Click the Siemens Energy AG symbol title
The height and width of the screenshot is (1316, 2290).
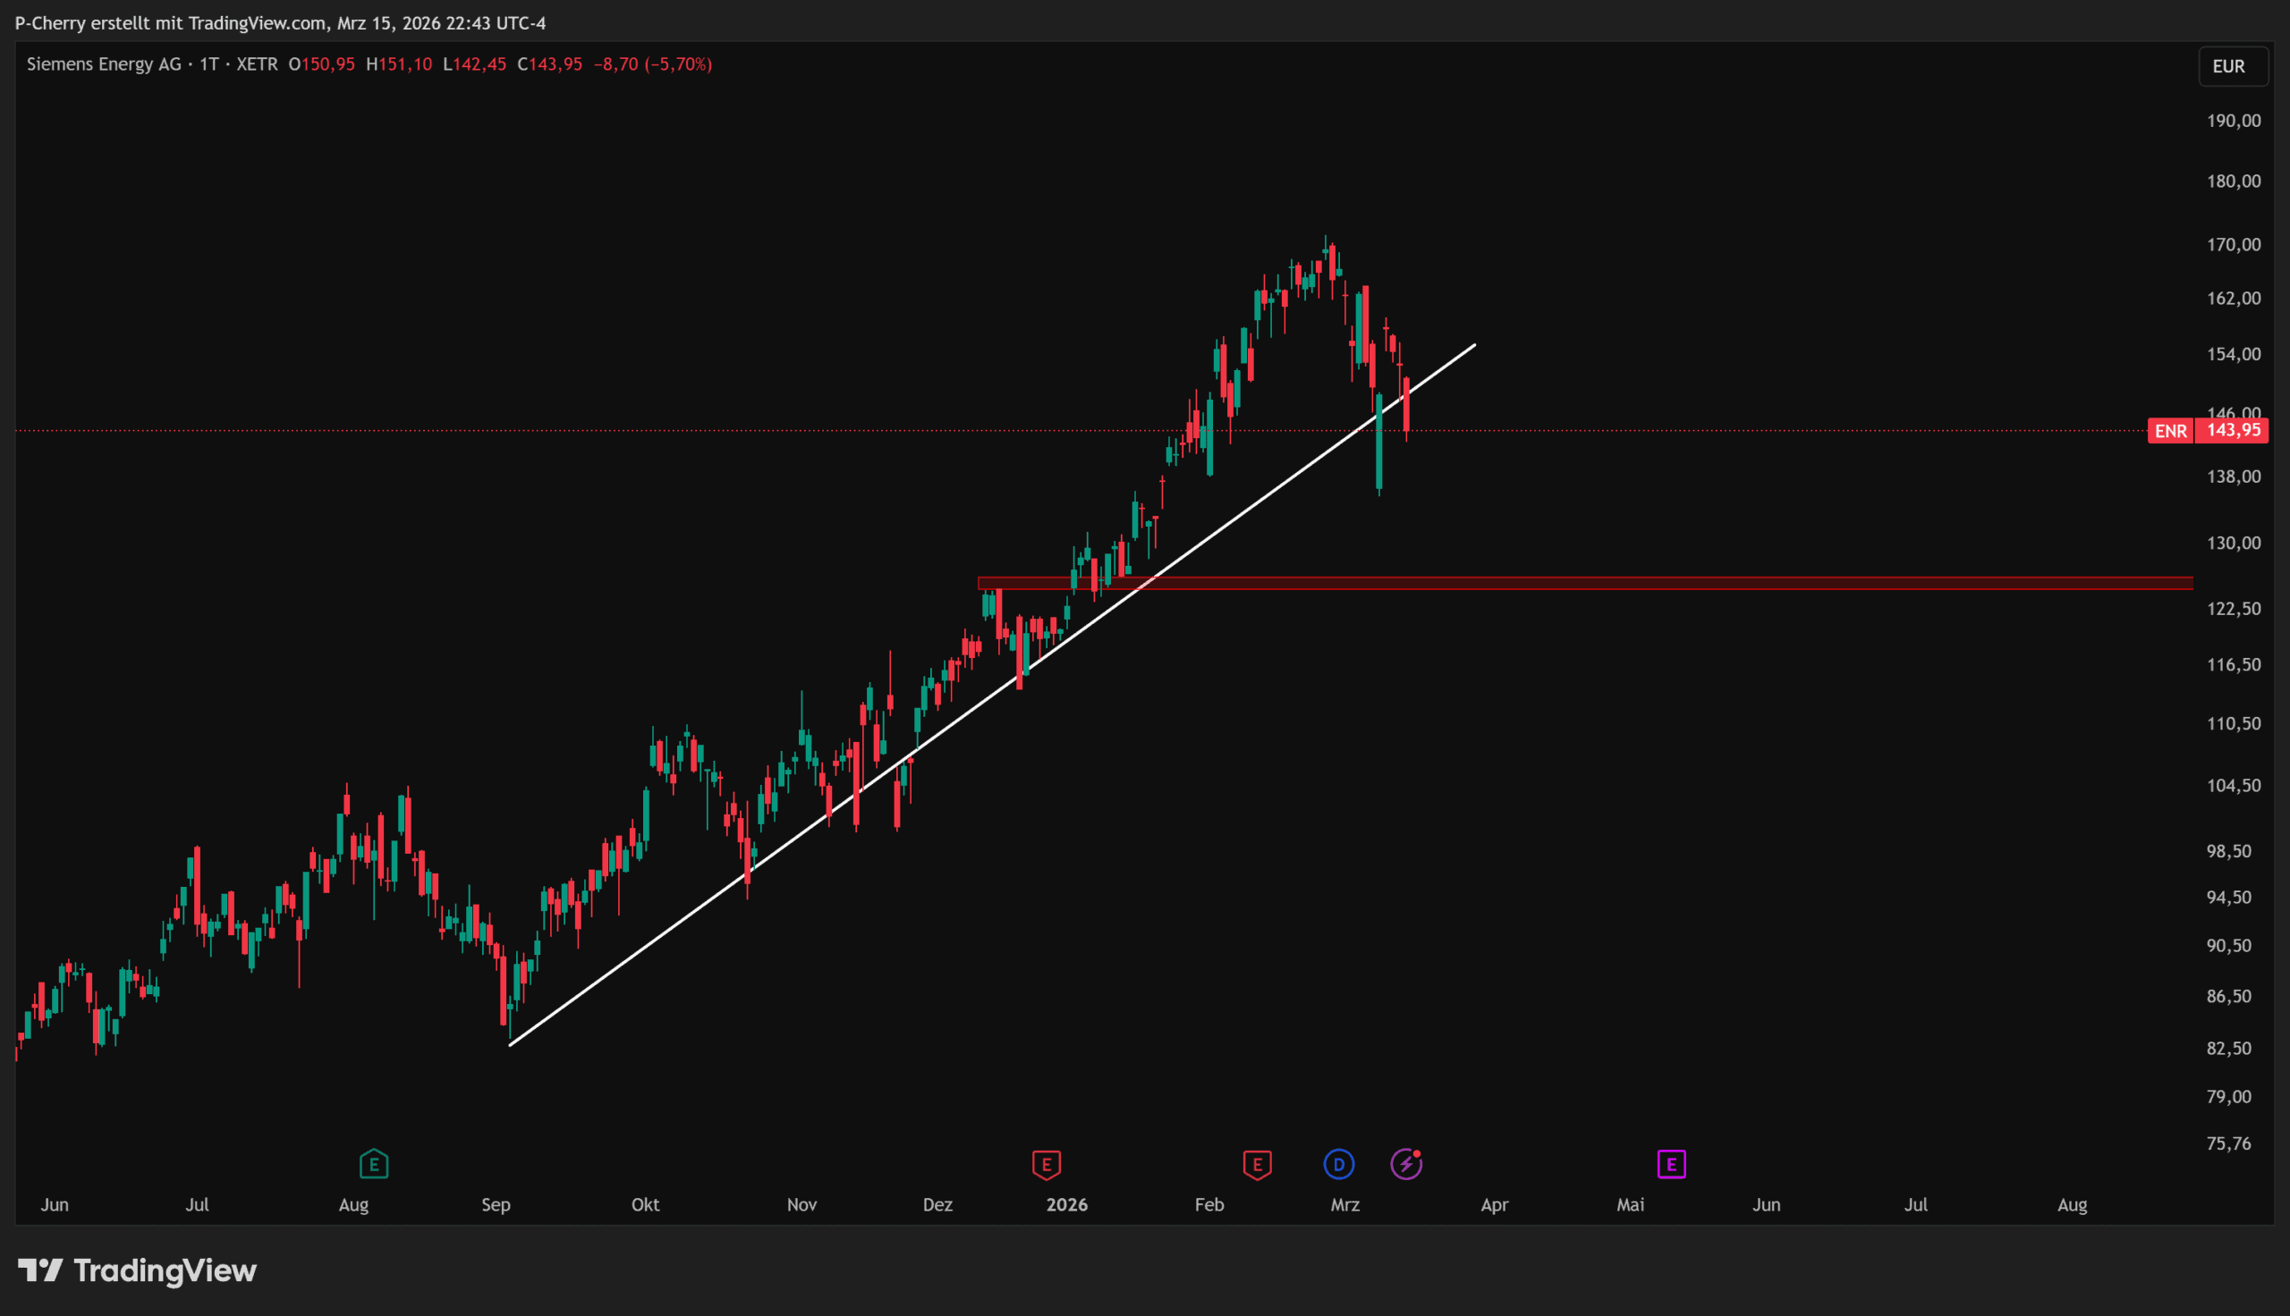click(x=103, y=64)
